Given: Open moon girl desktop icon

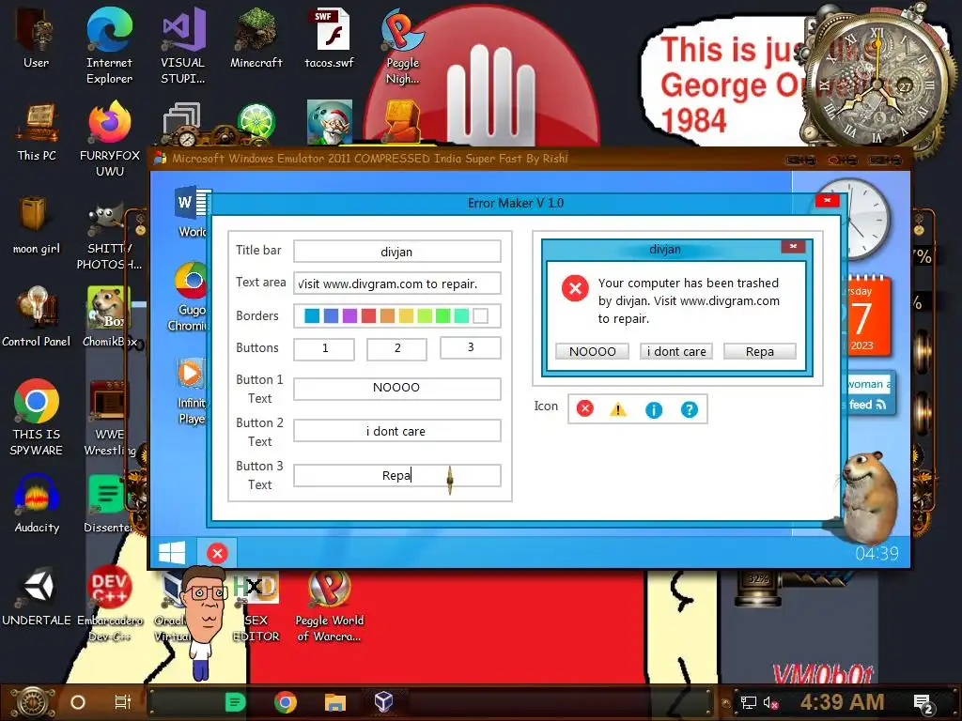Looking at the screenshot, I should pos(37,224).
